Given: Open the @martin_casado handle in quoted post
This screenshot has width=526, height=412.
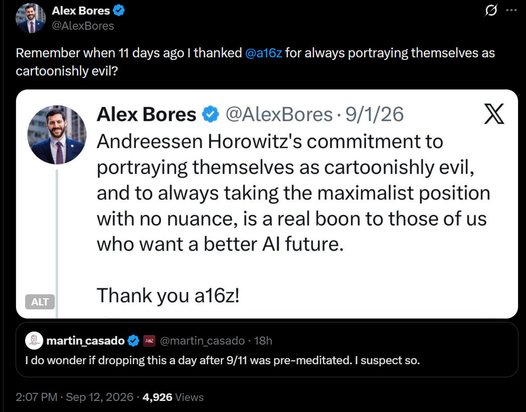Looking at the screenshot, I should (x=202, y=341).
